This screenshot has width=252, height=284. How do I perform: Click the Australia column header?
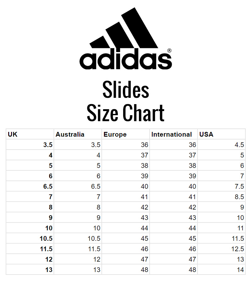point(78,134)
